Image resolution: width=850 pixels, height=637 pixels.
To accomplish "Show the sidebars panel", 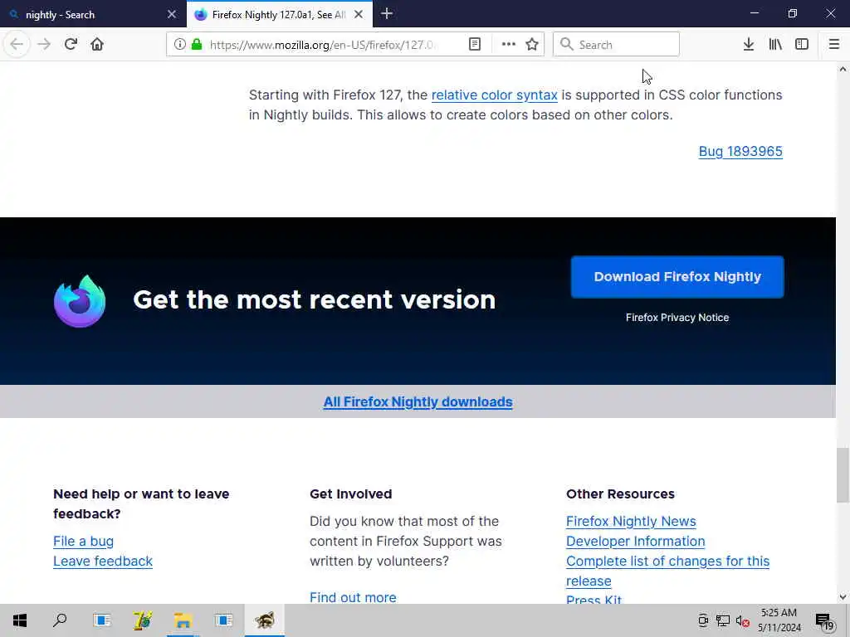I will pos(802,45).
